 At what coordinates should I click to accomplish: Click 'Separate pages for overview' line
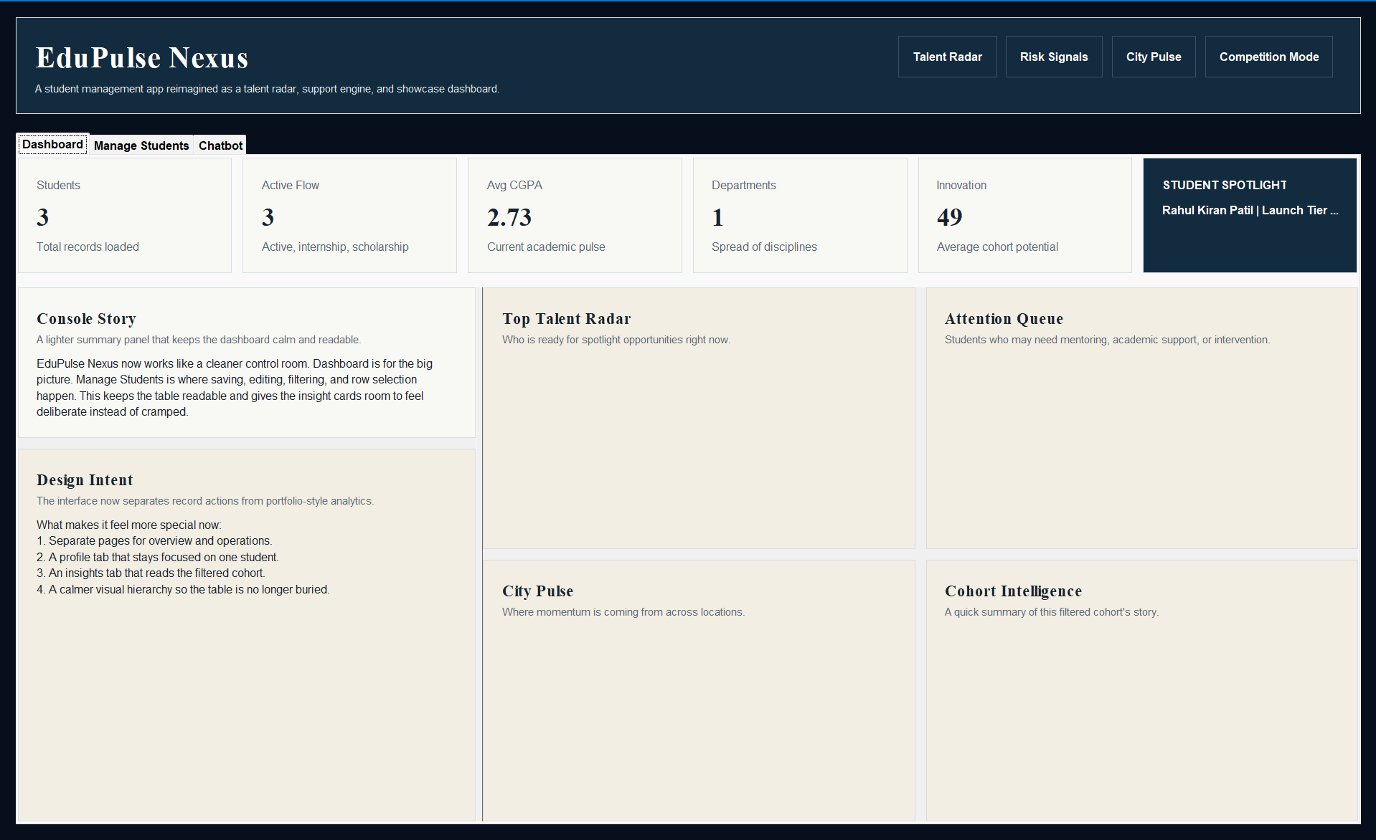[x=154, y=541]
